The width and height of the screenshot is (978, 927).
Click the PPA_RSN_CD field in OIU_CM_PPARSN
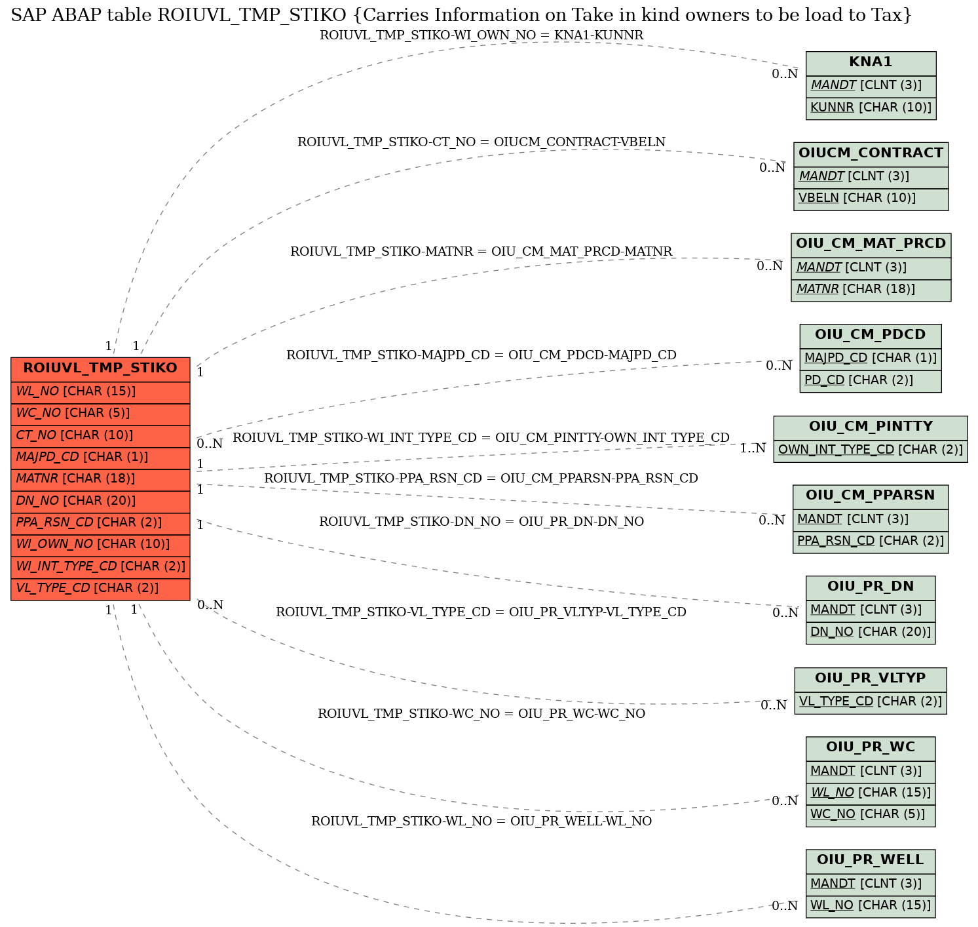coord(871,541)
